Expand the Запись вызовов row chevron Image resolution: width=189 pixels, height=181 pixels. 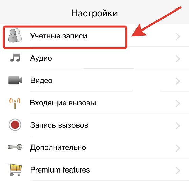tap(178, 126)
